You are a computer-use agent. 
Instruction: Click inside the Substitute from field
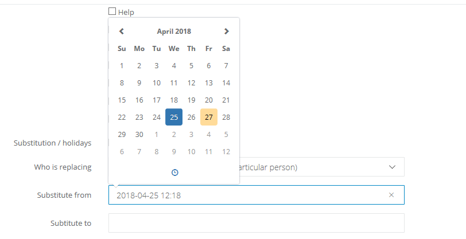[x=247, y=195]
